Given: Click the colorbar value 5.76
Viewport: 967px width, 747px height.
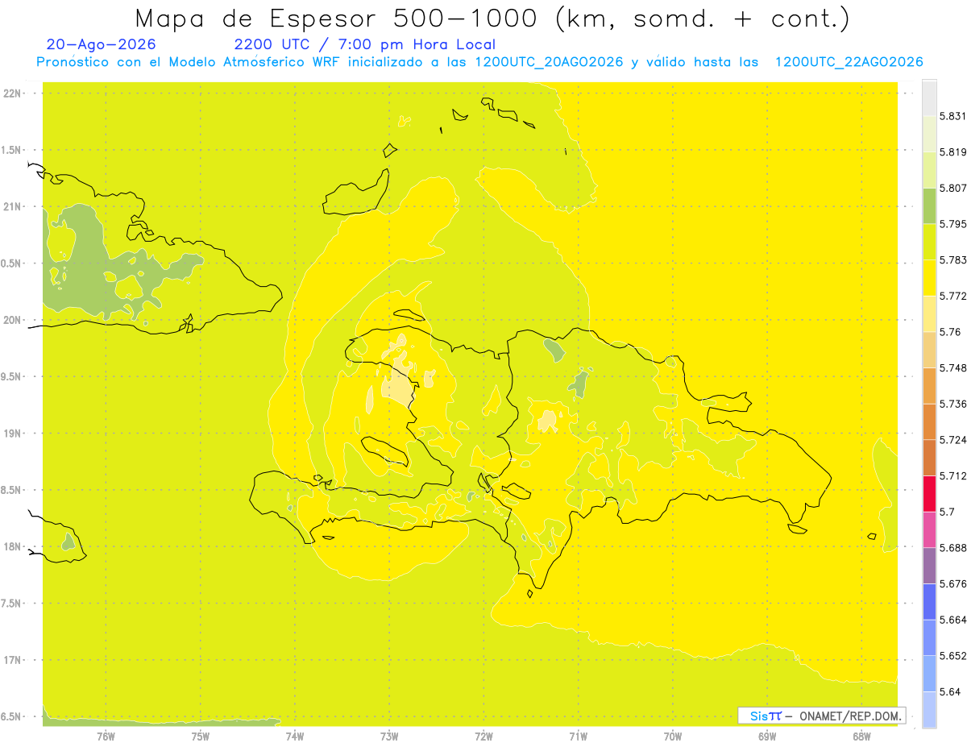Looking at the screenshot, I should coord(950,332).
